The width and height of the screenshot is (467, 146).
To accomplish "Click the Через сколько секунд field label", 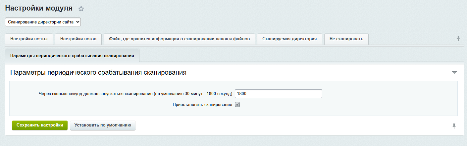I will (x=135, y=94).
